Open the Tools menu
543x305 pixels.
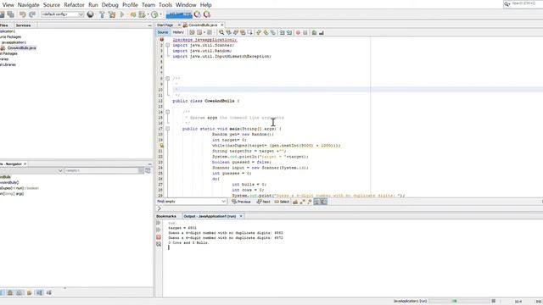tap(165, 5)
